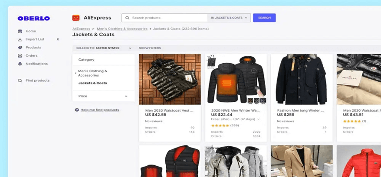
Task: Open the In Jackets & Coats dropdown
Action: click(229, 18)
